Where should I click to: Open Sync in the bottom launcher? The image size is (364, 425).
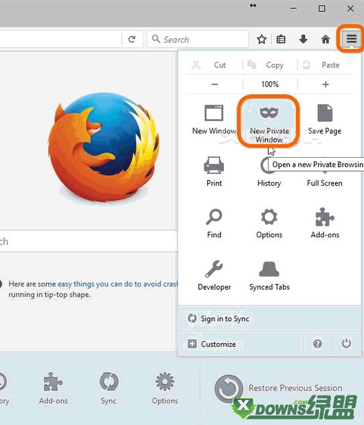[x=109, y=388]
